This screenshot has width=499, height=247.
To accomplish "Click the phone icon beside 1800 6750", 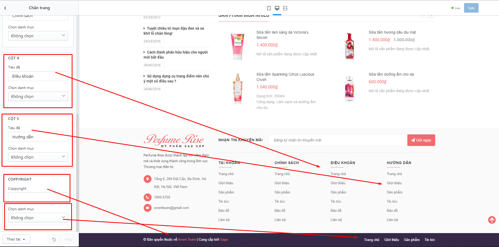I will click(x=148, y=197).
